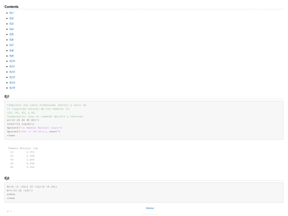Click the comment line starting %Sugerencia
This screenshot has height=216, width=288.
tap(45, 116)
